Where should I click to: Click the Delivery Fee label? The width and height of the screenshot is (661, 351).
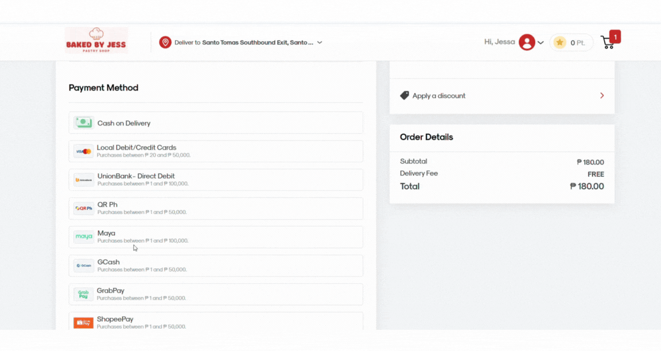click(x=419, y=173)
